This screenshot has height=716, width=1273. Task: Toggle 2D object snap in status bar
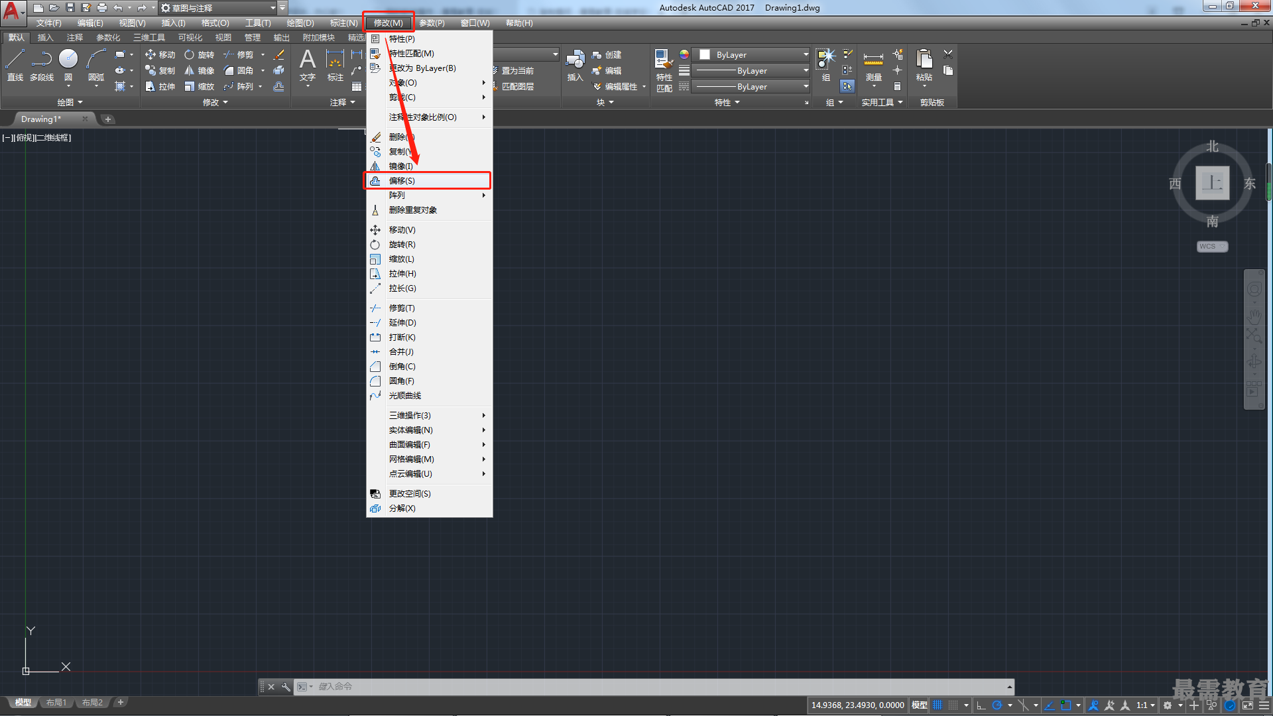1065,705
